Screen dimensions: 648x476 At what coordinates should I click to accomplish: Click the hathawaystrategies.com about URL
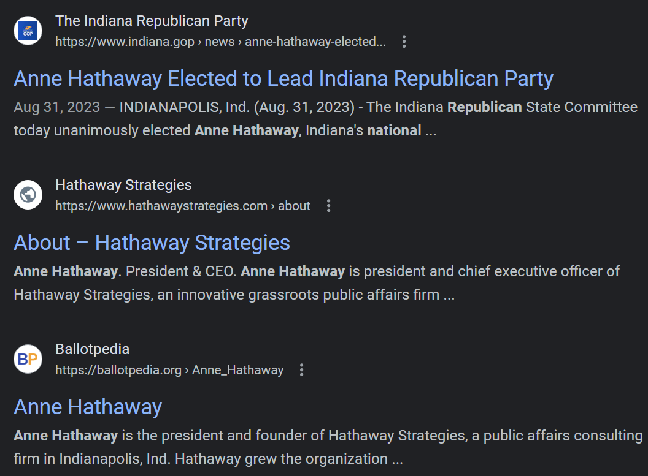pyautogui.click(x=183, y=206)
